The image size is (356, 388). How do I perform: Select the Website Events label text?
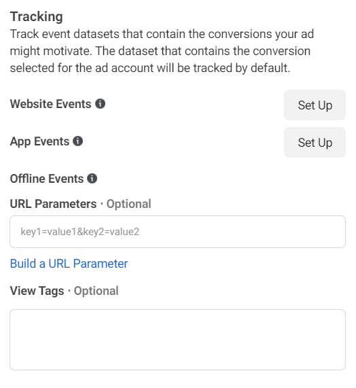point(50,104)
